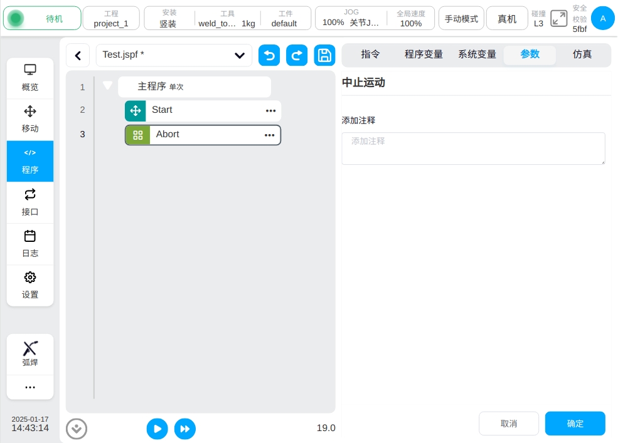
Task: Click the redo arrow icon
Action: click(x=297, y=55)
